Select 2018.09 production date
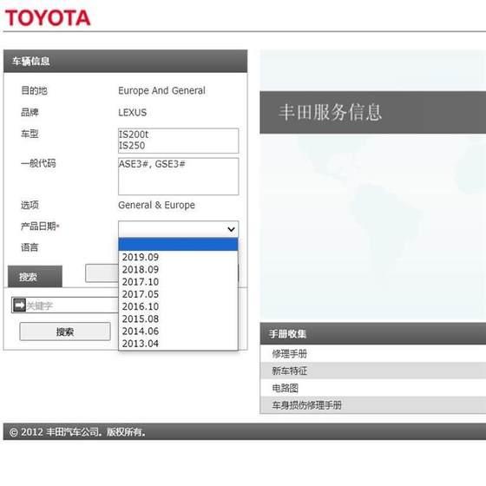The image size is (486, 486). click(x=178, y=269)
